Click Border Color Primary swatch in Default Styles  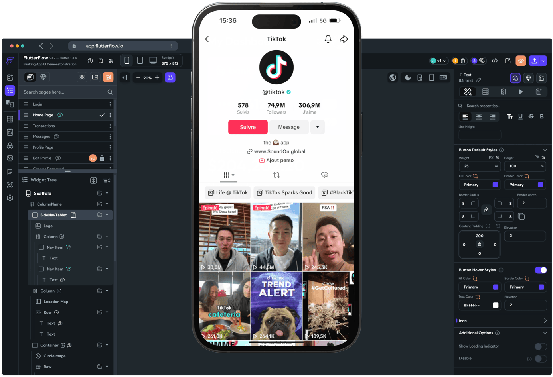tap(540, 185)
